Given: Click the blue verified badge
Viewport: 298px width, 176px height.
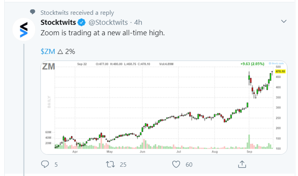Looking at the screenshot, I should point(82,22).
